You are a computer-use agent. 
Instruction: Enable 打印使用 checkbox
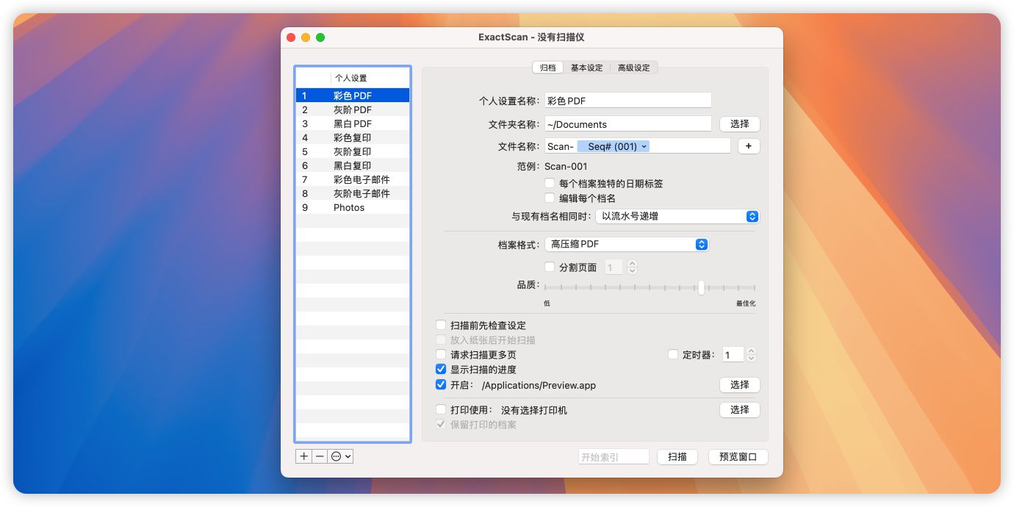(x=441, y=409)
